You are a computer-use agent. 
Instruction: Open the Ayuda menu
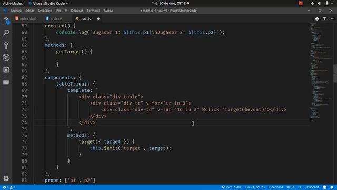(108, 11)
